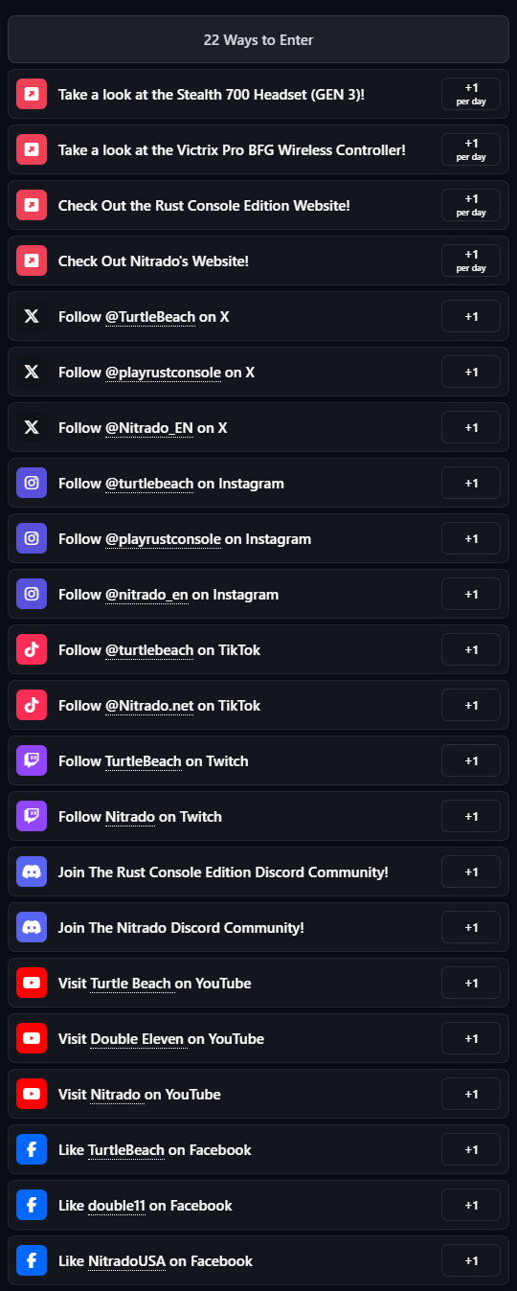
Task: Click the Facebook icon next to Like NitradoUSA
Action: [32, 1260]
